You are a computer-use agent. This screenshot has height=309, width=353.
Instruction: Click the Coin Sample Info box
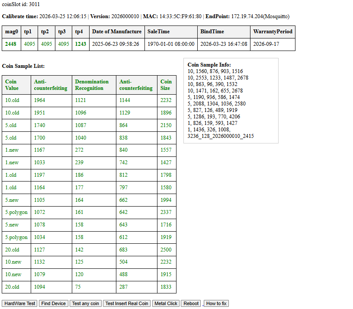pyautogui.click(x=231, y=101)
